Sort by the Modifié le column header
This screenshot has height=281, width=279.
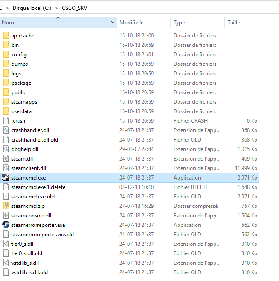click(144, 22)
